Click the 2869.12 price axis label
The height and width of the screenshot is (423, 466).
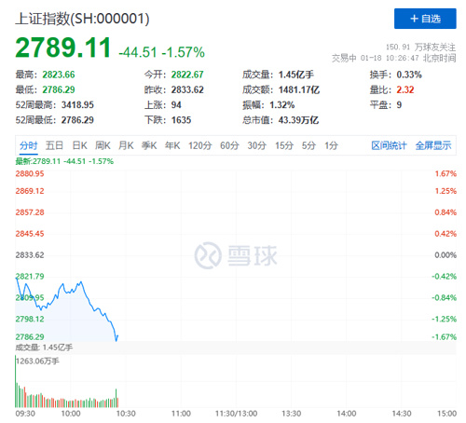click(x=30, y=191)
